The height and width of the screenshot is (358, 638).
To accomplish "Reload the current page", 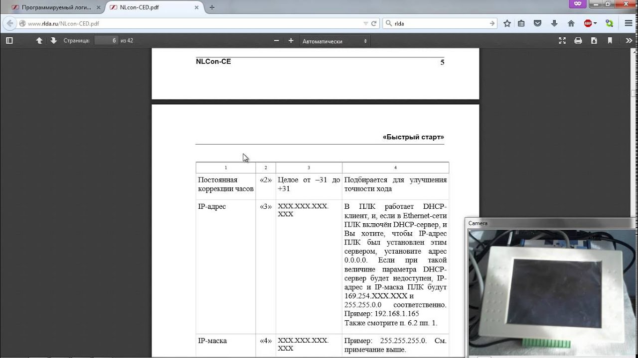I will point(374,23).
